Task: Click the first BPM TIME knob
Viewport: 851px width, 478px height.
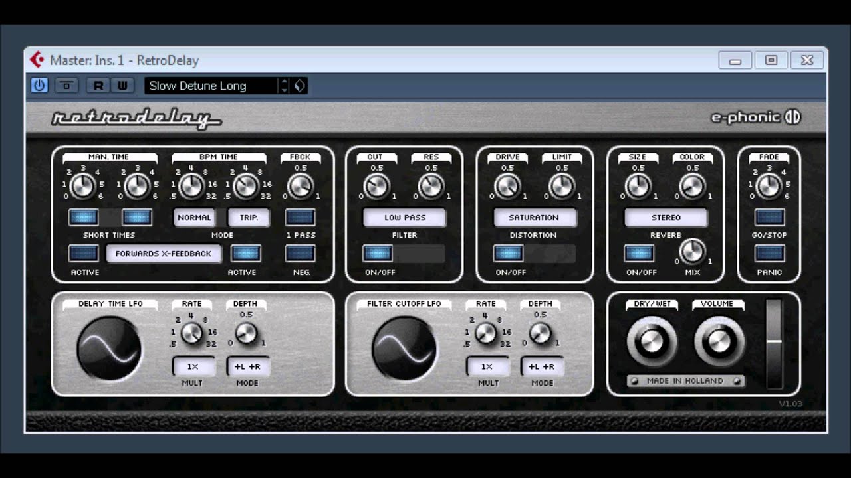Action: pos(191,187)
